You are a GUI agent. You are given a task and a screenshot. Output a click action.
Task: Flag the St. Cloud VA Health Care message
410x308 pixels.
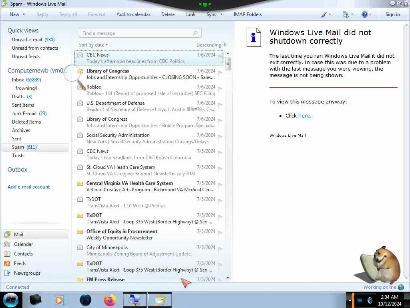[220, 169]
